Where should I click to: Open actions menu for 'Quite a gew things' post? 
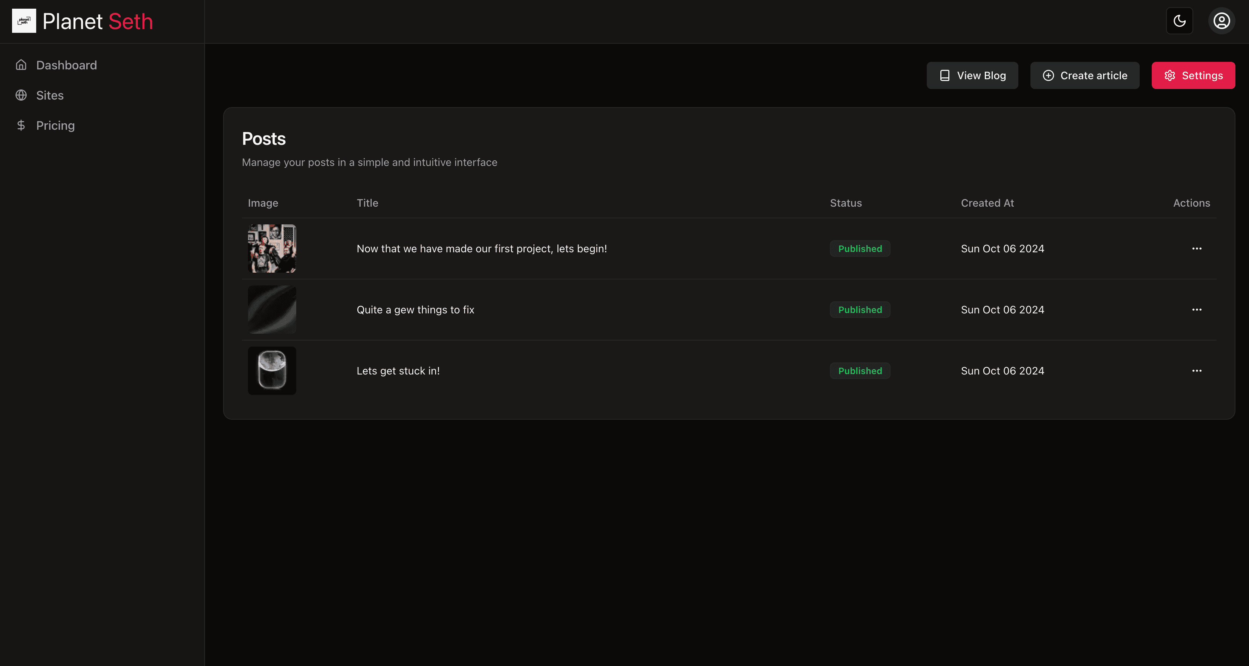[x=1197, y=310]
